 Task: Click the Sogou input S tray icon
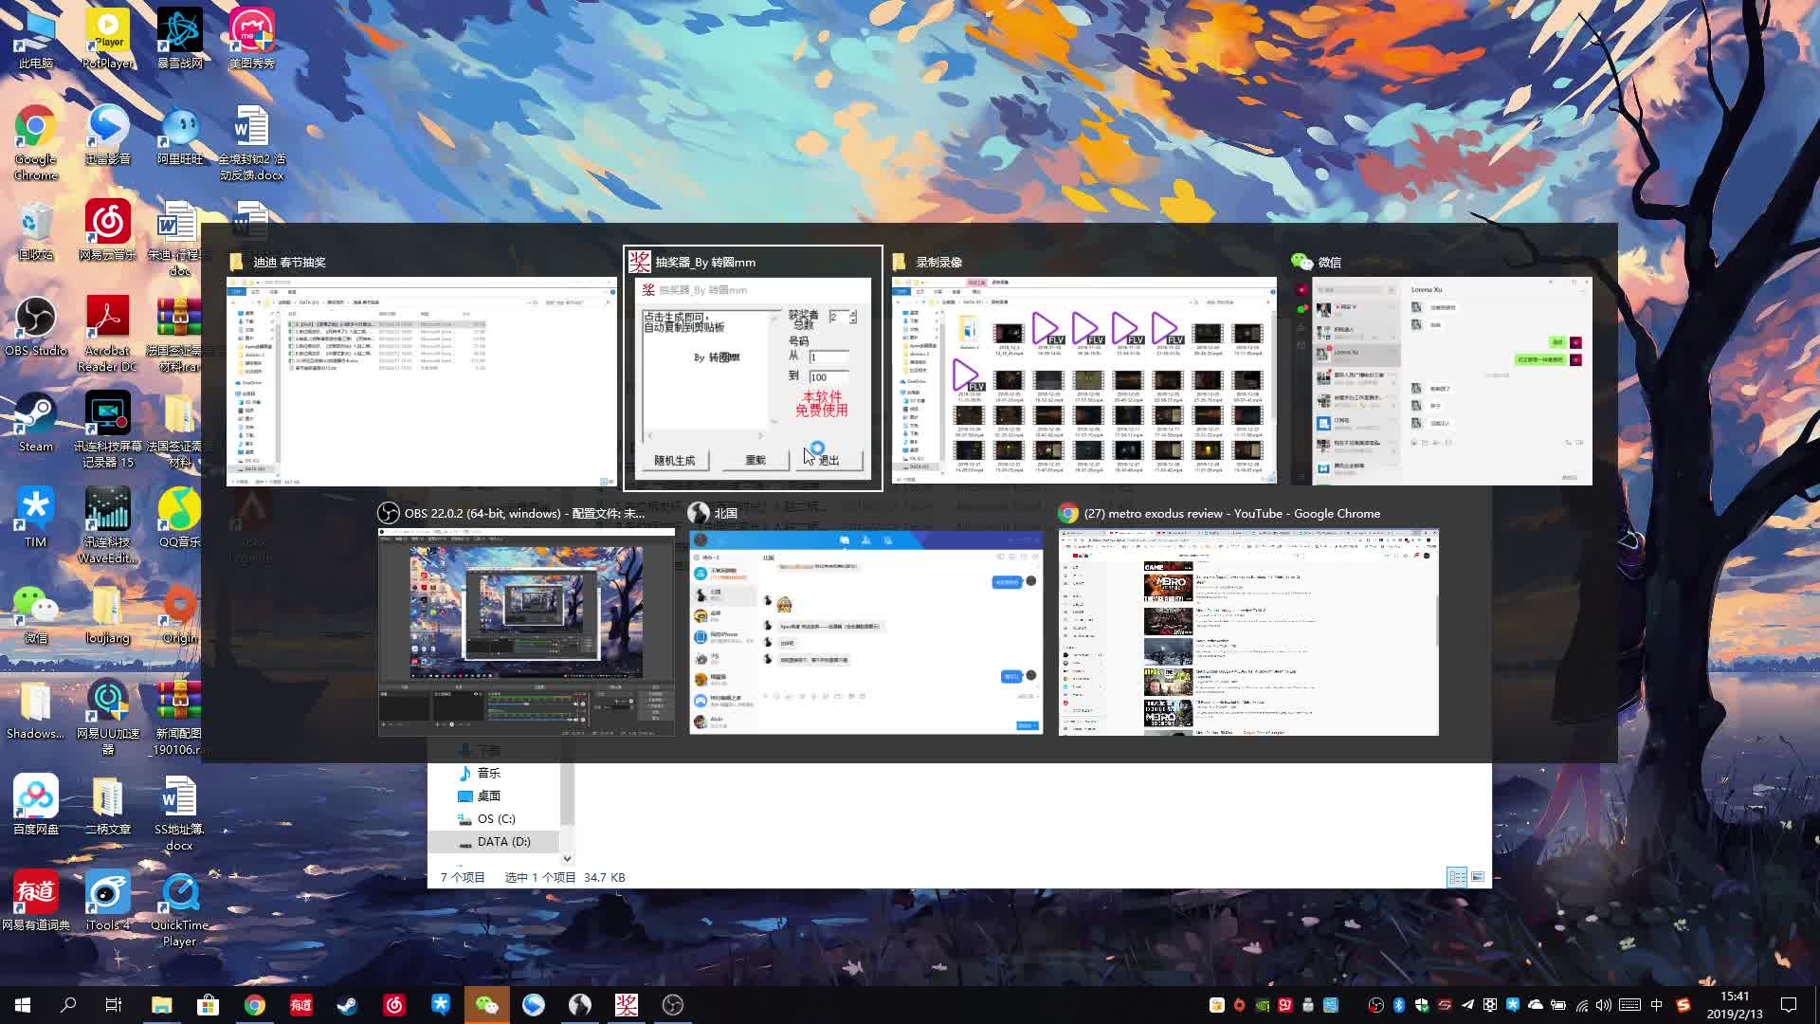1683,1005
